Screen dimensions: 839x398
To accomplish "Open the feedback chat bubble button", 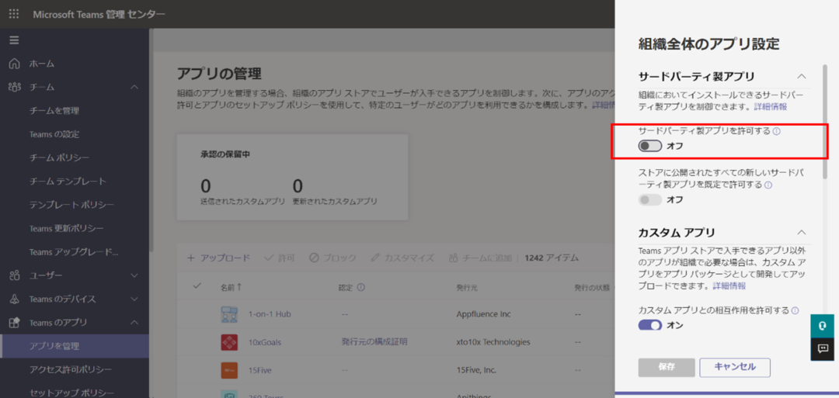I will pyautogui.click(x=823, y=349).
